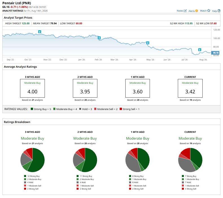
Task: Click the 3.60 rating box
Action: 137,88
